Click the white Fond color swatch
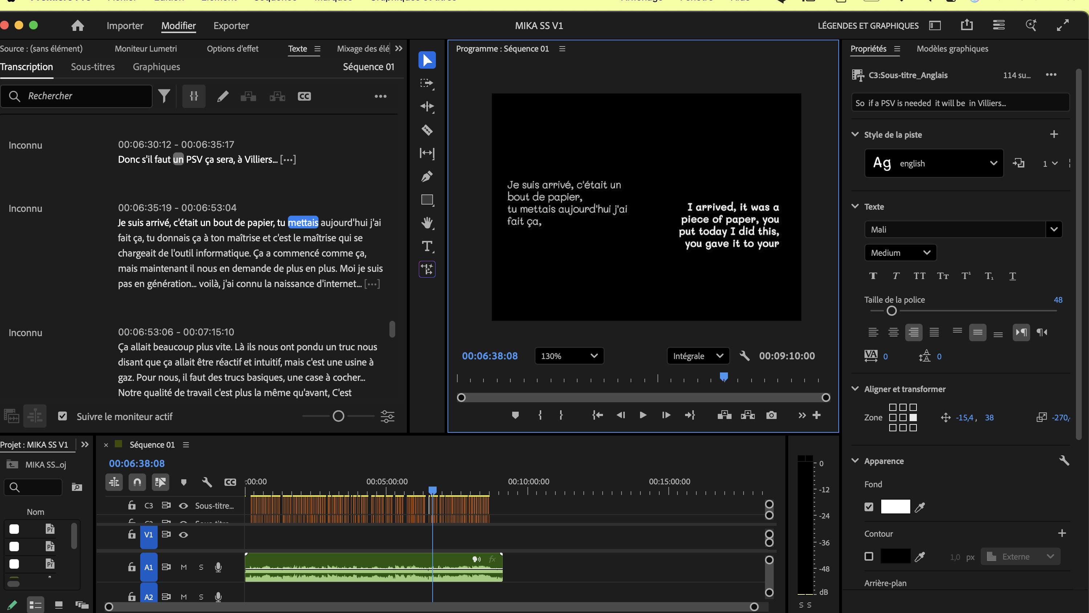Screen dimensions: 1089x613 tap(895, 507)
